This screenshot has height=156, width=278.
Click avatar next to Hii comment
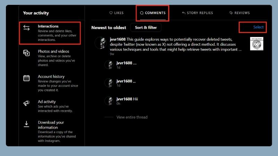click(109, 101)
